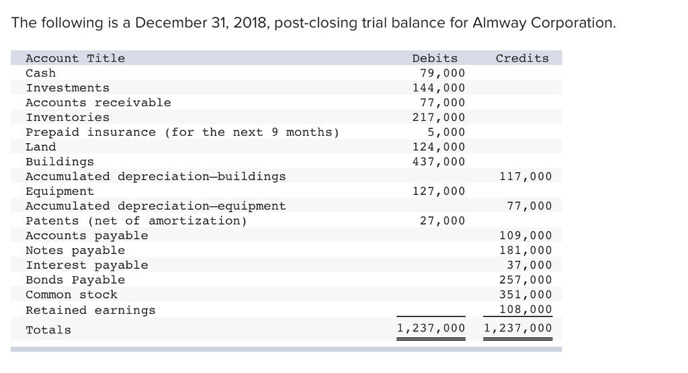Click the Accounts payable value 109,000
Screen dimensions: 688x373
pos(525,236)
